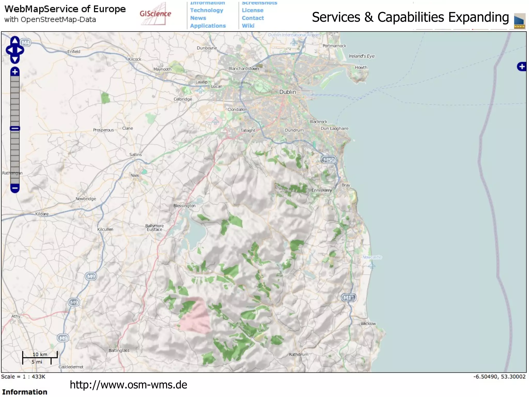Click the Dublin International Airport icon
The height and width of the screenshot is (397, 529).
[x=294, y=42]
